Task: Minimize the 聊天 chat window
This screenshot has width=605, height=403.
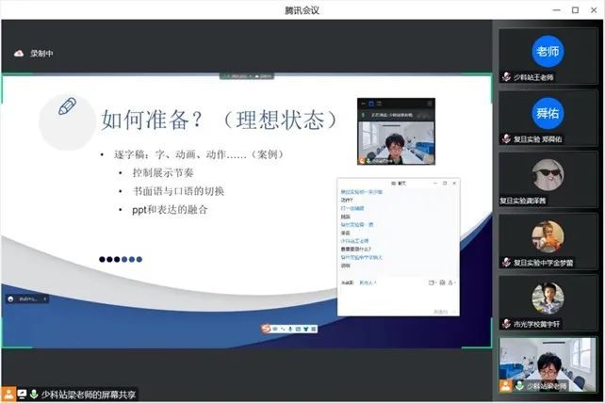Action: [434, 184]
